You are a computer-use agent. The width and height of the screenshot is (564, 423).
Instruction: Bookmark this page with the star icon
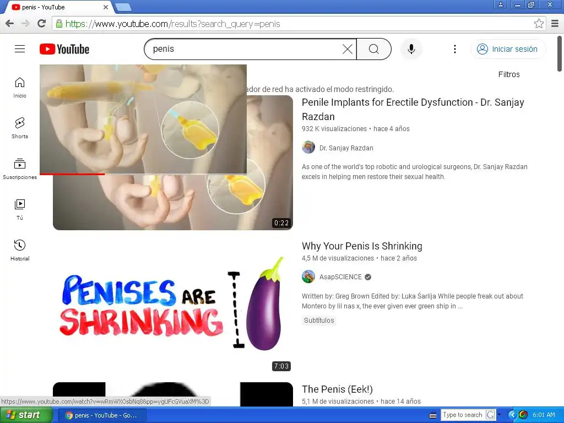[x=539, y=24]
